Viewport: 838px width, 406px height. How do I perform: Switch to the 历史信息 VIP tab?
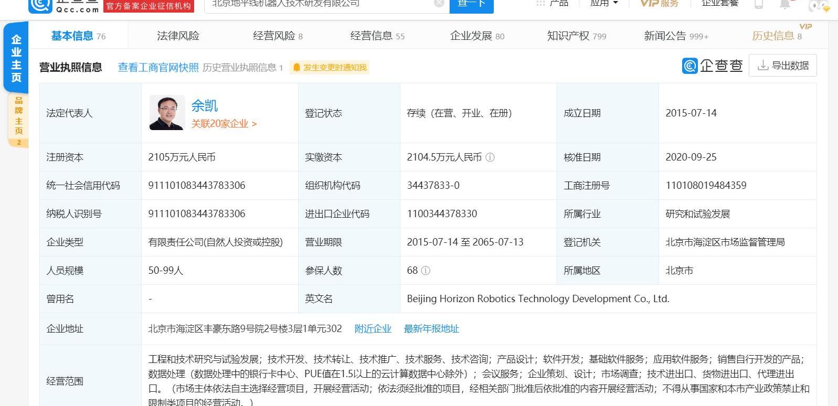(x=777, y=36)
